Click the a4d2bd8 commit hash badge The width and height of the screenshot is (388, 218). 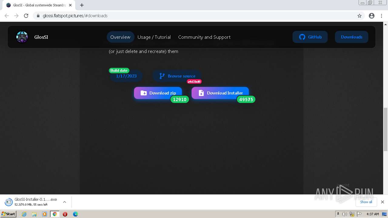tap(194, 81)
